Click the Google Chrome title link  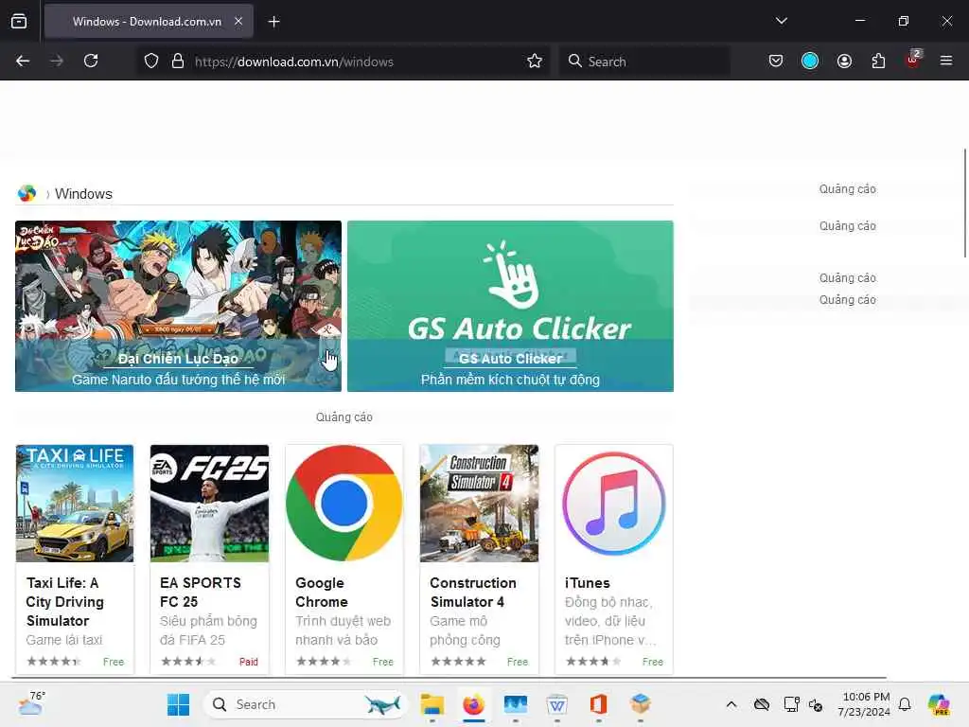click(x=322, y=593)
